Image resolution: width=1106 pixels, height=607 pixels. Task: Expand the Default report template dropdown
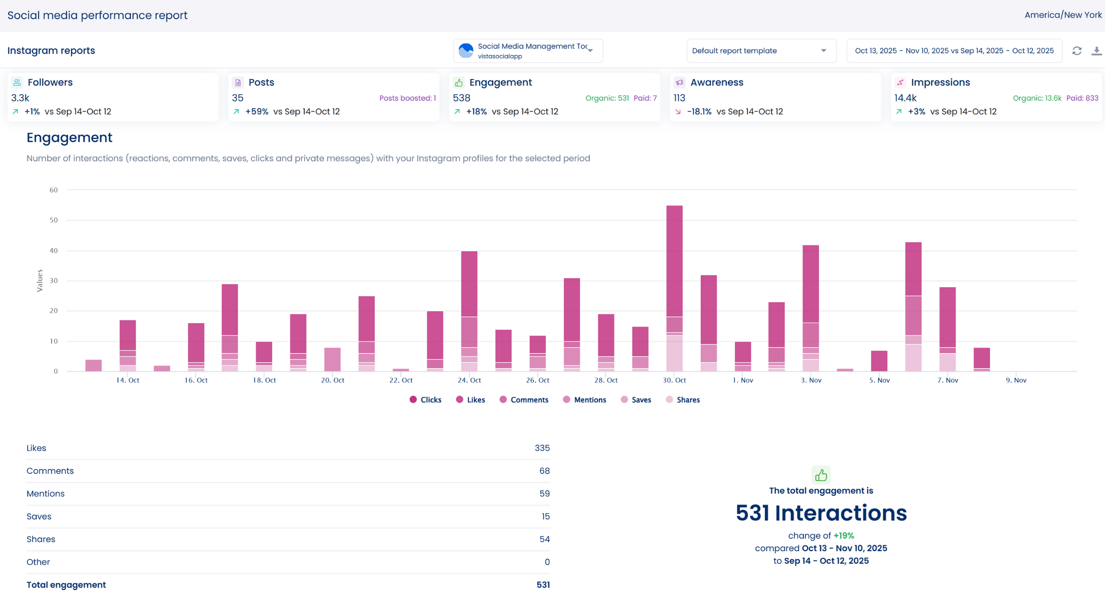pyautogui.click(x=761, y=51)
